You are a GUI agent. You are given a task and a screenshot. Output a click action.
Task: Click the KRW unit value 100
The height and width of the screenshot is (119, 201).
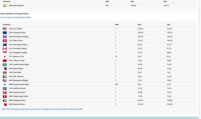116,84
